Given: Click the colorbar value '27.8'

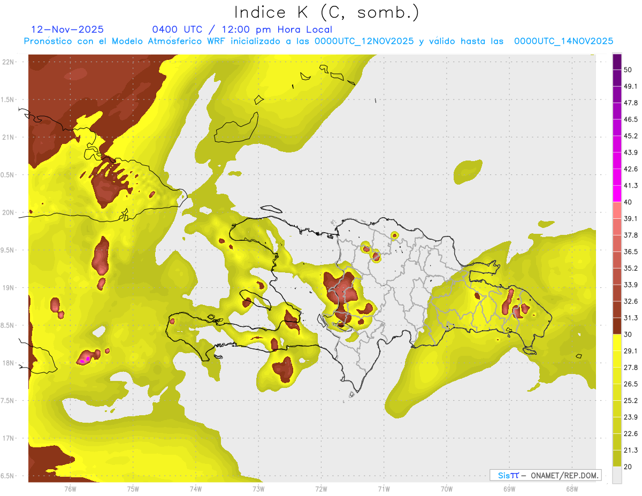Looking at the screenshot, I should click(631, 367).
